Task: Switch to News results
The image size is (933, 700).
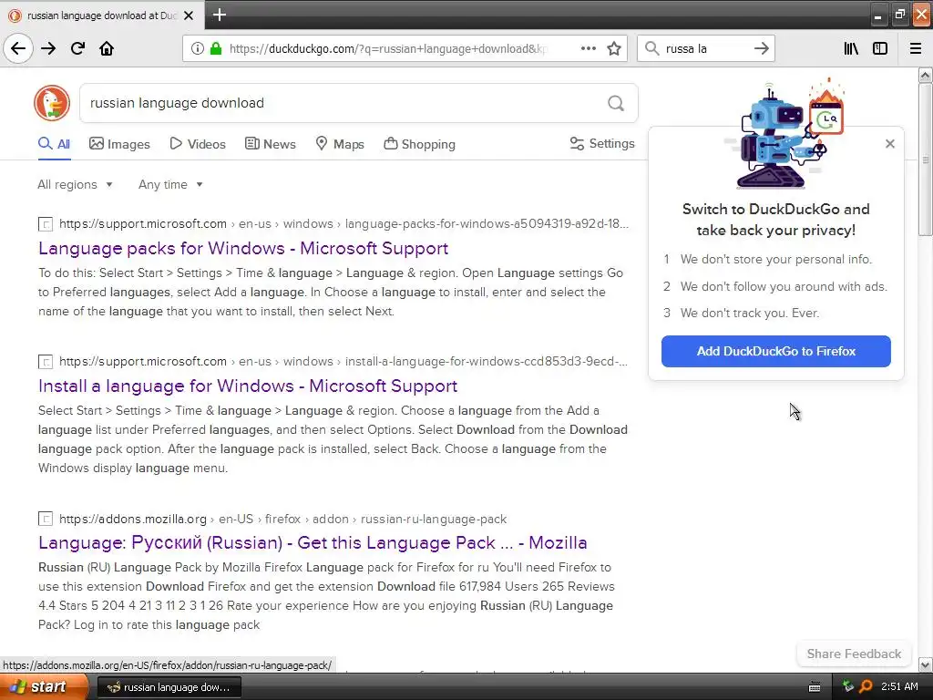Action: (270, 144)
